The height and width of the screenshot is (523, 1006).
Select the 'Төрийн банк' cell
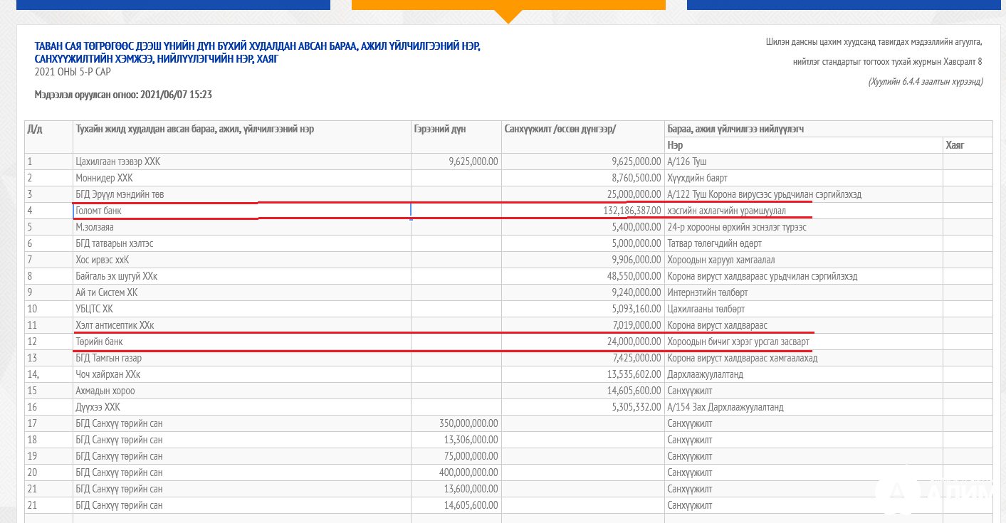pos(242,342)
